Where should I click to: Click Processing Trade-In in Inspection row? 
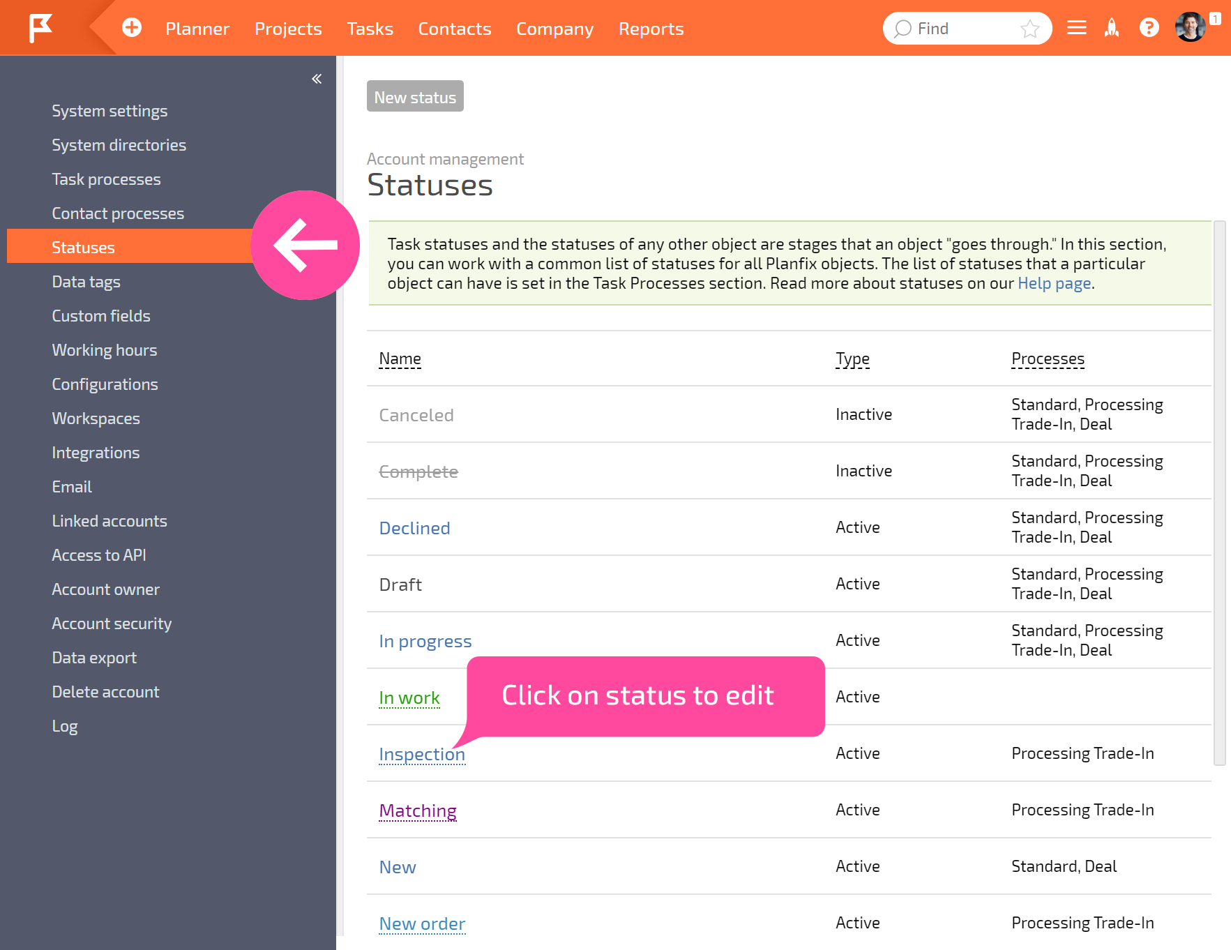(x=1082, y=753)
